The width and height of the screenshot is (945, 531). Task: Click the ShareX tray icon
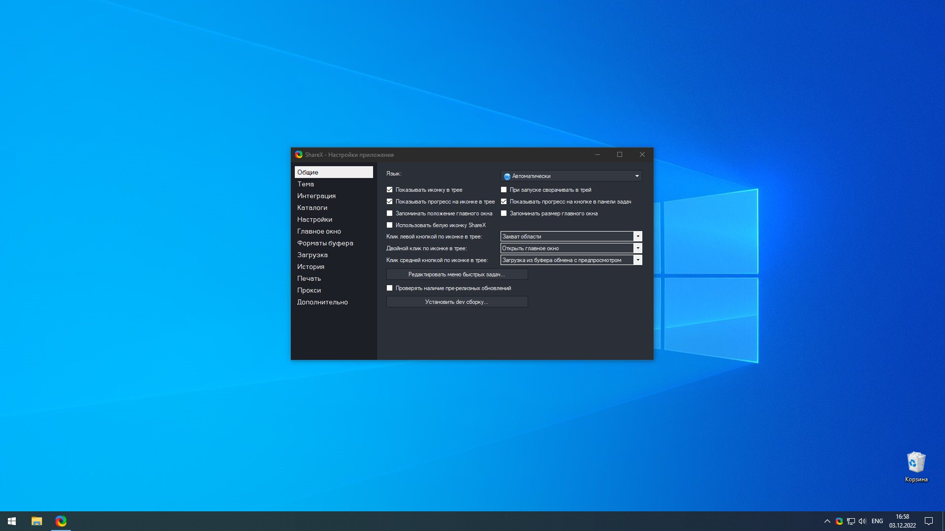839,521
